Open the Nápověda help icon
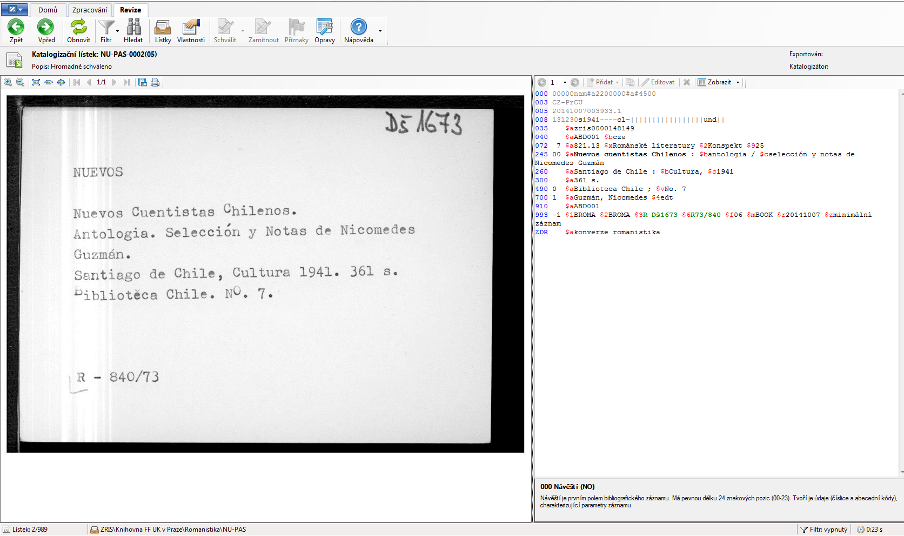 [358, 27]
